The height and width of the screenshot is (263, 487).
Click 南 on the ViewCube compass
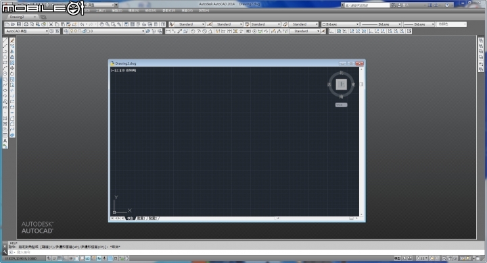pos(342,96)
